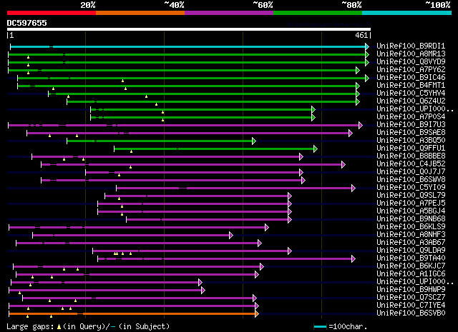The width and height of the screenshot is (458, 332).
Task: Click the yellow gap marker under the Q6Z4U2 bar
Action: pyautogui.click(x=156, y=104)
